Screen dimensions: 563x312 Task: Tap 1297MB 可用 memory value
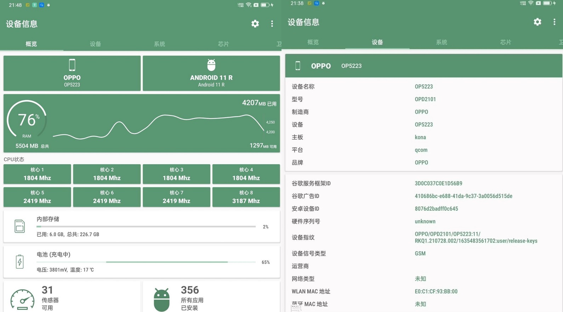click(x=263, y=146)
